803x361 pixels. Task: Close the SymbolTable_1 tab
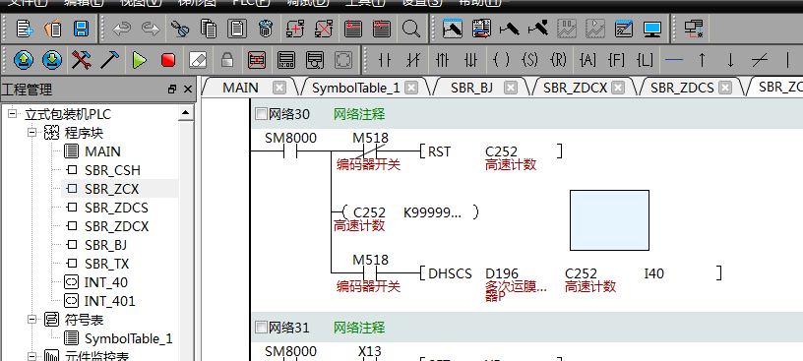(411, 88)
